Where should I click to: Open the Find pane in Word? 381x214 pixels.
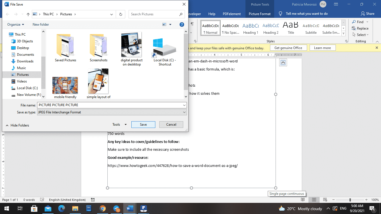pyautogui.click(x=360, y=22)
